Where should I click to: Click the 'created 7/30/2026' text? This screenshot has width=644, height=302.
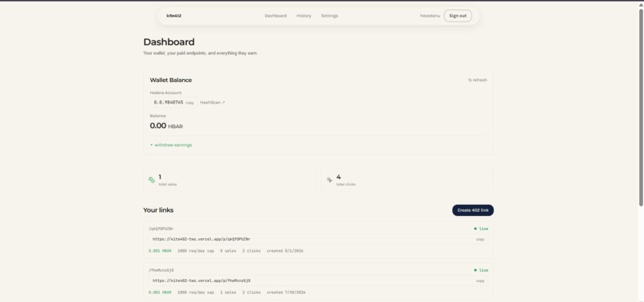tap(286, 292)
